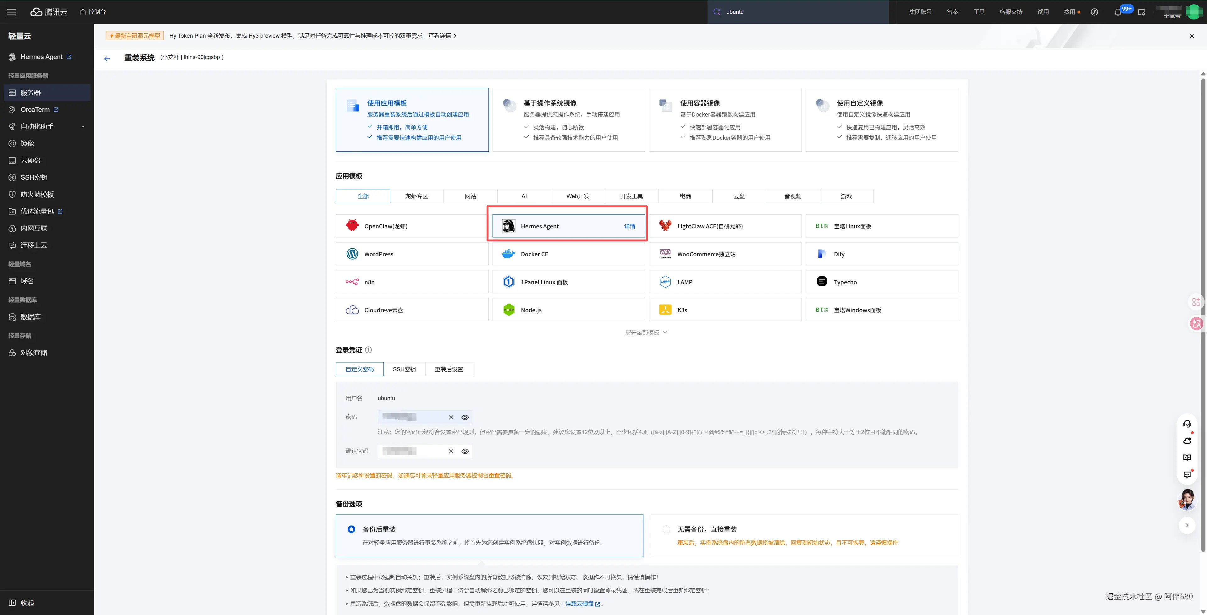The height and width of the screenshot is (615, 1207).
Task: Open 详情 for Hermes Agent template
Action: [x=630, y=226]
